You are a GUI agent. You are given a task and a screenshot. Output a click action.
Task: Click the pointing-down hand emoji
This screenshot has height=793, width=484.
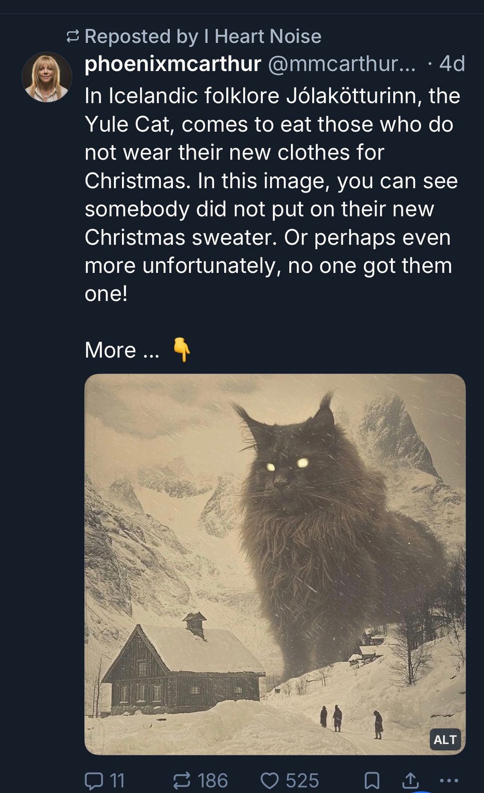click(x=182, y=350)
